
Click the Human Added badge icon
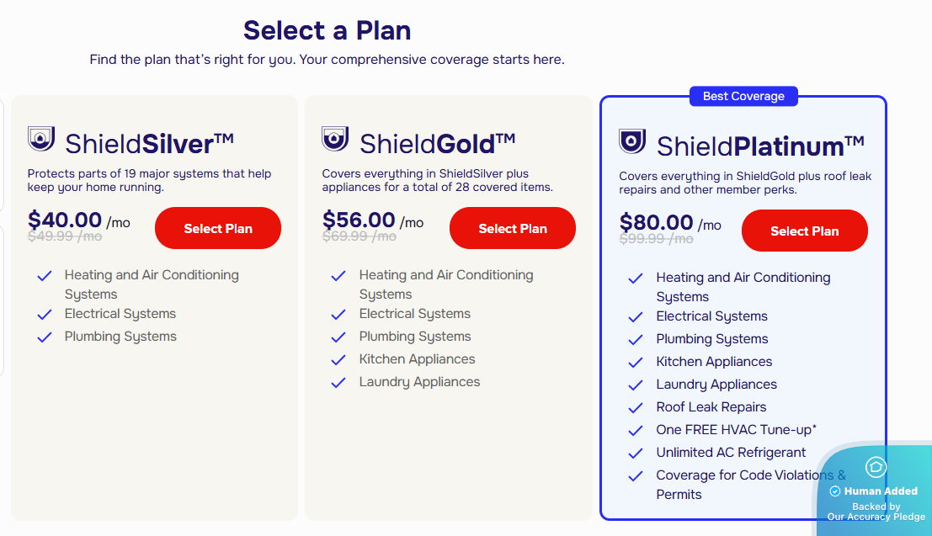point(835,491)
